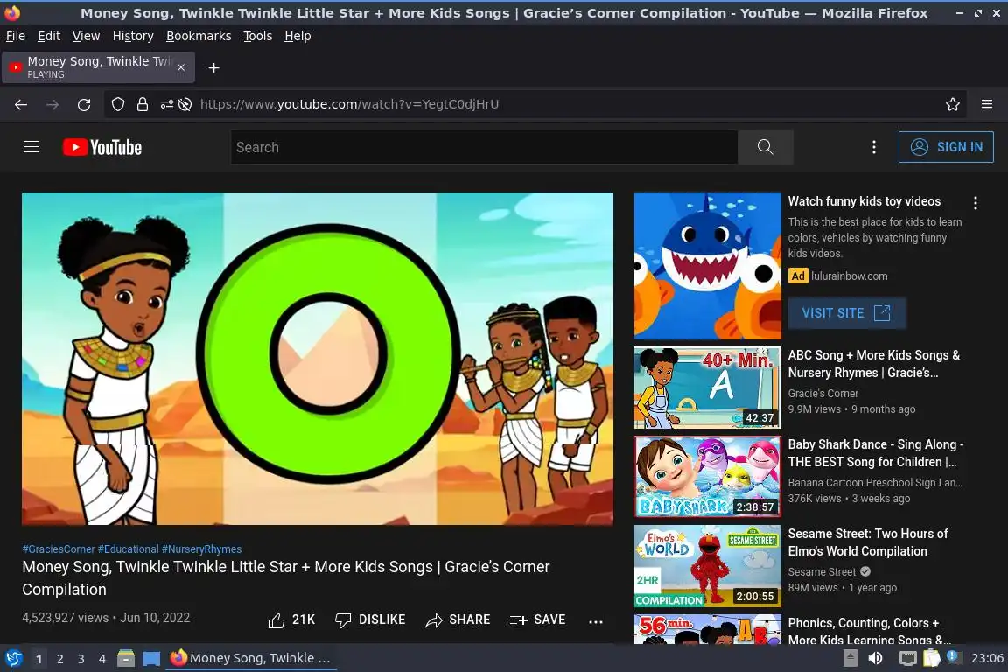Screen dimensions: 1008x672
Task: Click the permissions icon in address bar
Action: coord(166,104)
